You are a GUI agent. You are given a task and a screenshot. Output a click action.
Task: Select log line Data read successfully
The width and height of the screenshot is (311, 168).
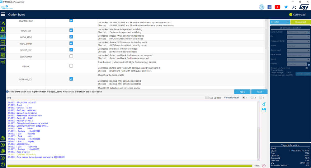pyautogui.click(x=22, y=155)
